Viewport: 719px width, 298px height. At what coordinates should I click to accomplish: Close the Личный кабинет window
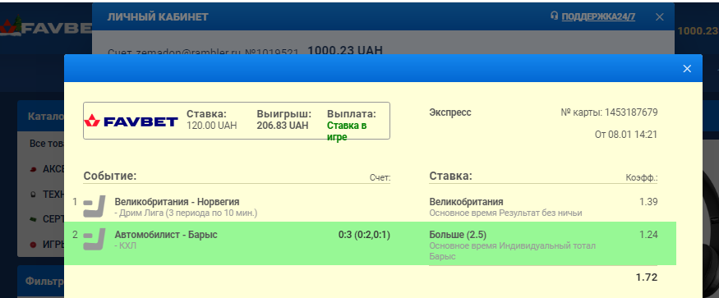(659, 17)
